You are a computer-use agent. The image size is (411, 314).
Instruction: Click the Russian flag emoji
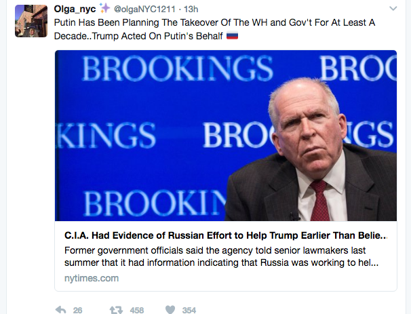point(232,35)
